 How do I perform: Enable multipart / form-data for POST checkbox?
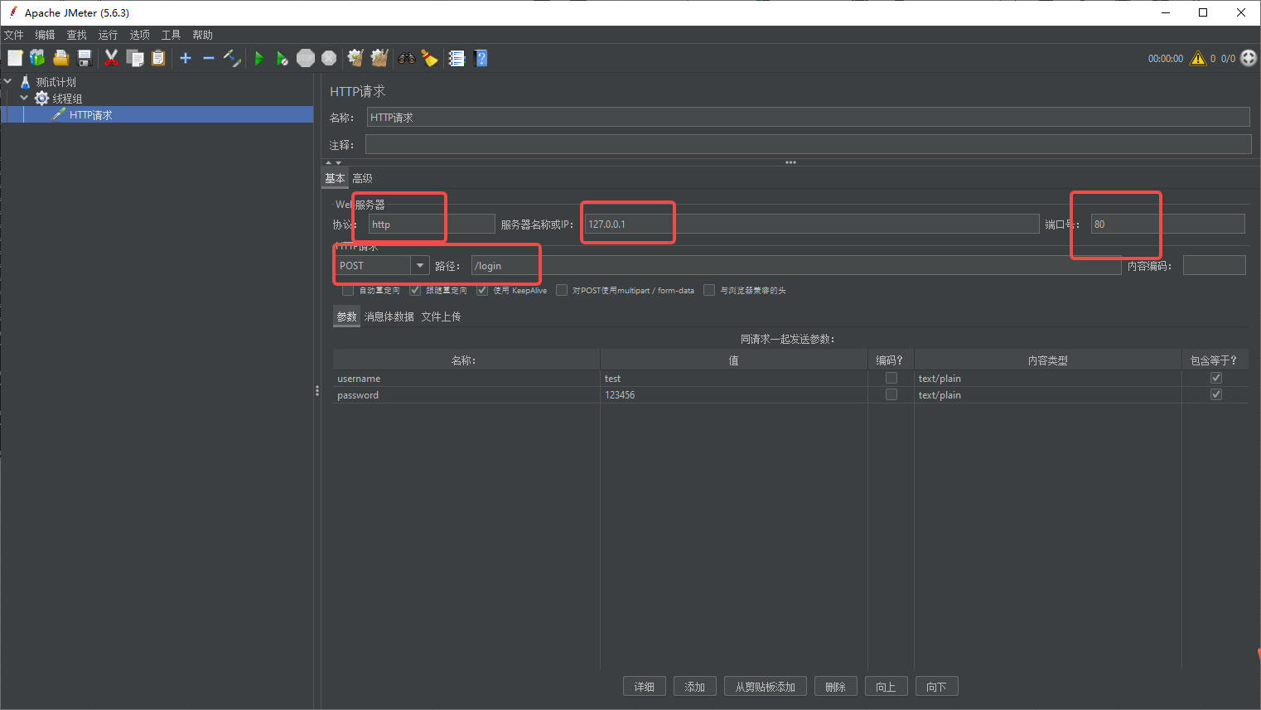[562, 290]
